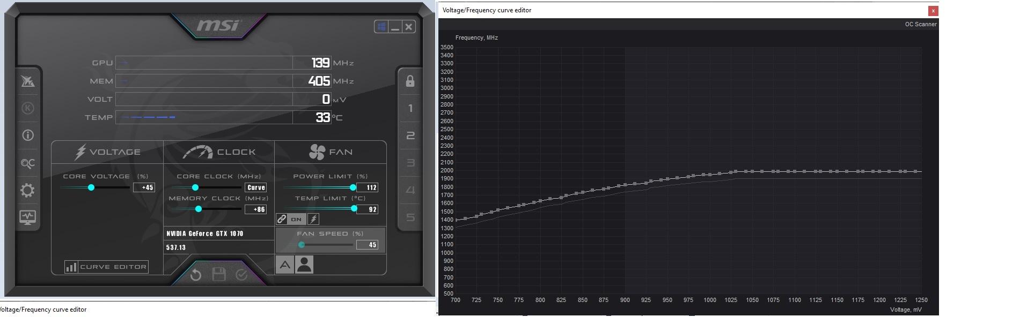
Task: Toggle start with Windows icon
Action: tap(382, 27)
